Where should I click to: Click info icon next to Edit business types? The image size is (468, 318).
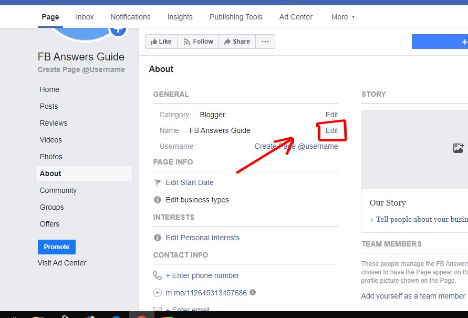(x=157, y=200)
